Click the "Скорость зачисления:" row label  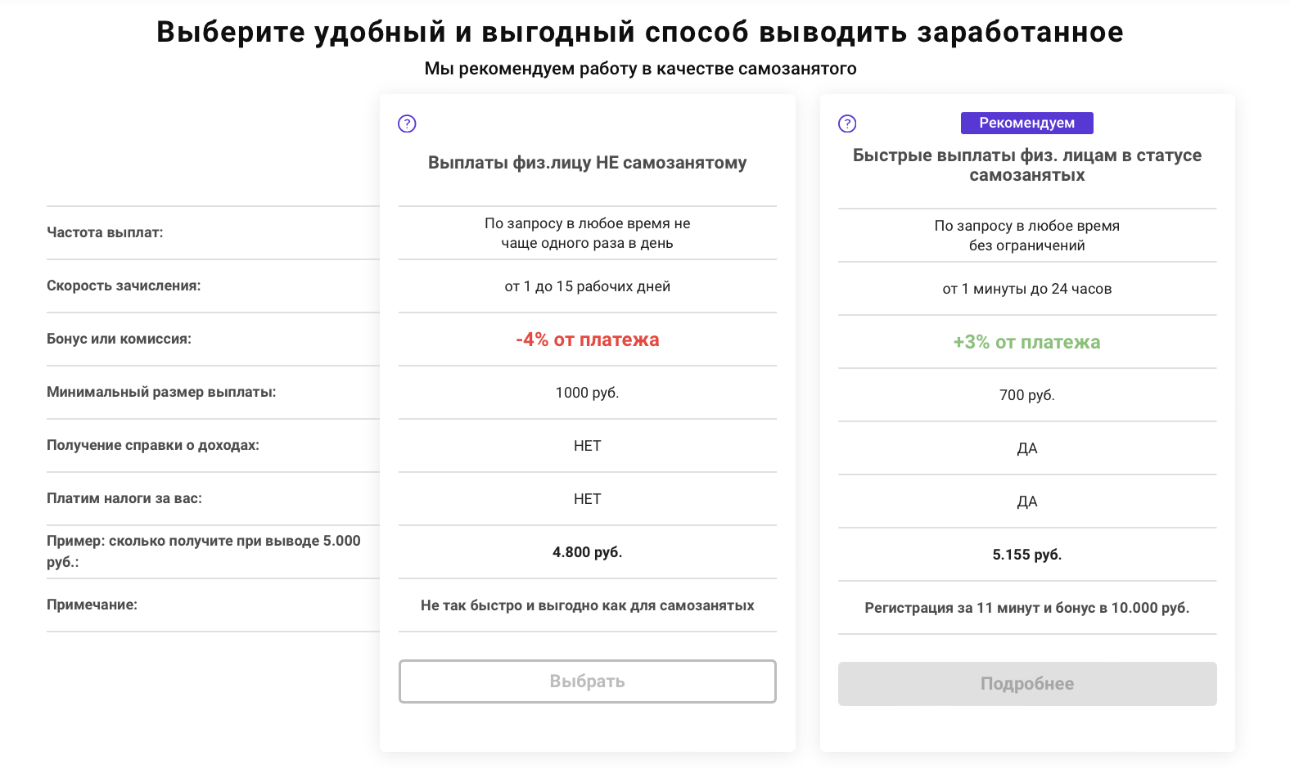click(x=124, y=286)
